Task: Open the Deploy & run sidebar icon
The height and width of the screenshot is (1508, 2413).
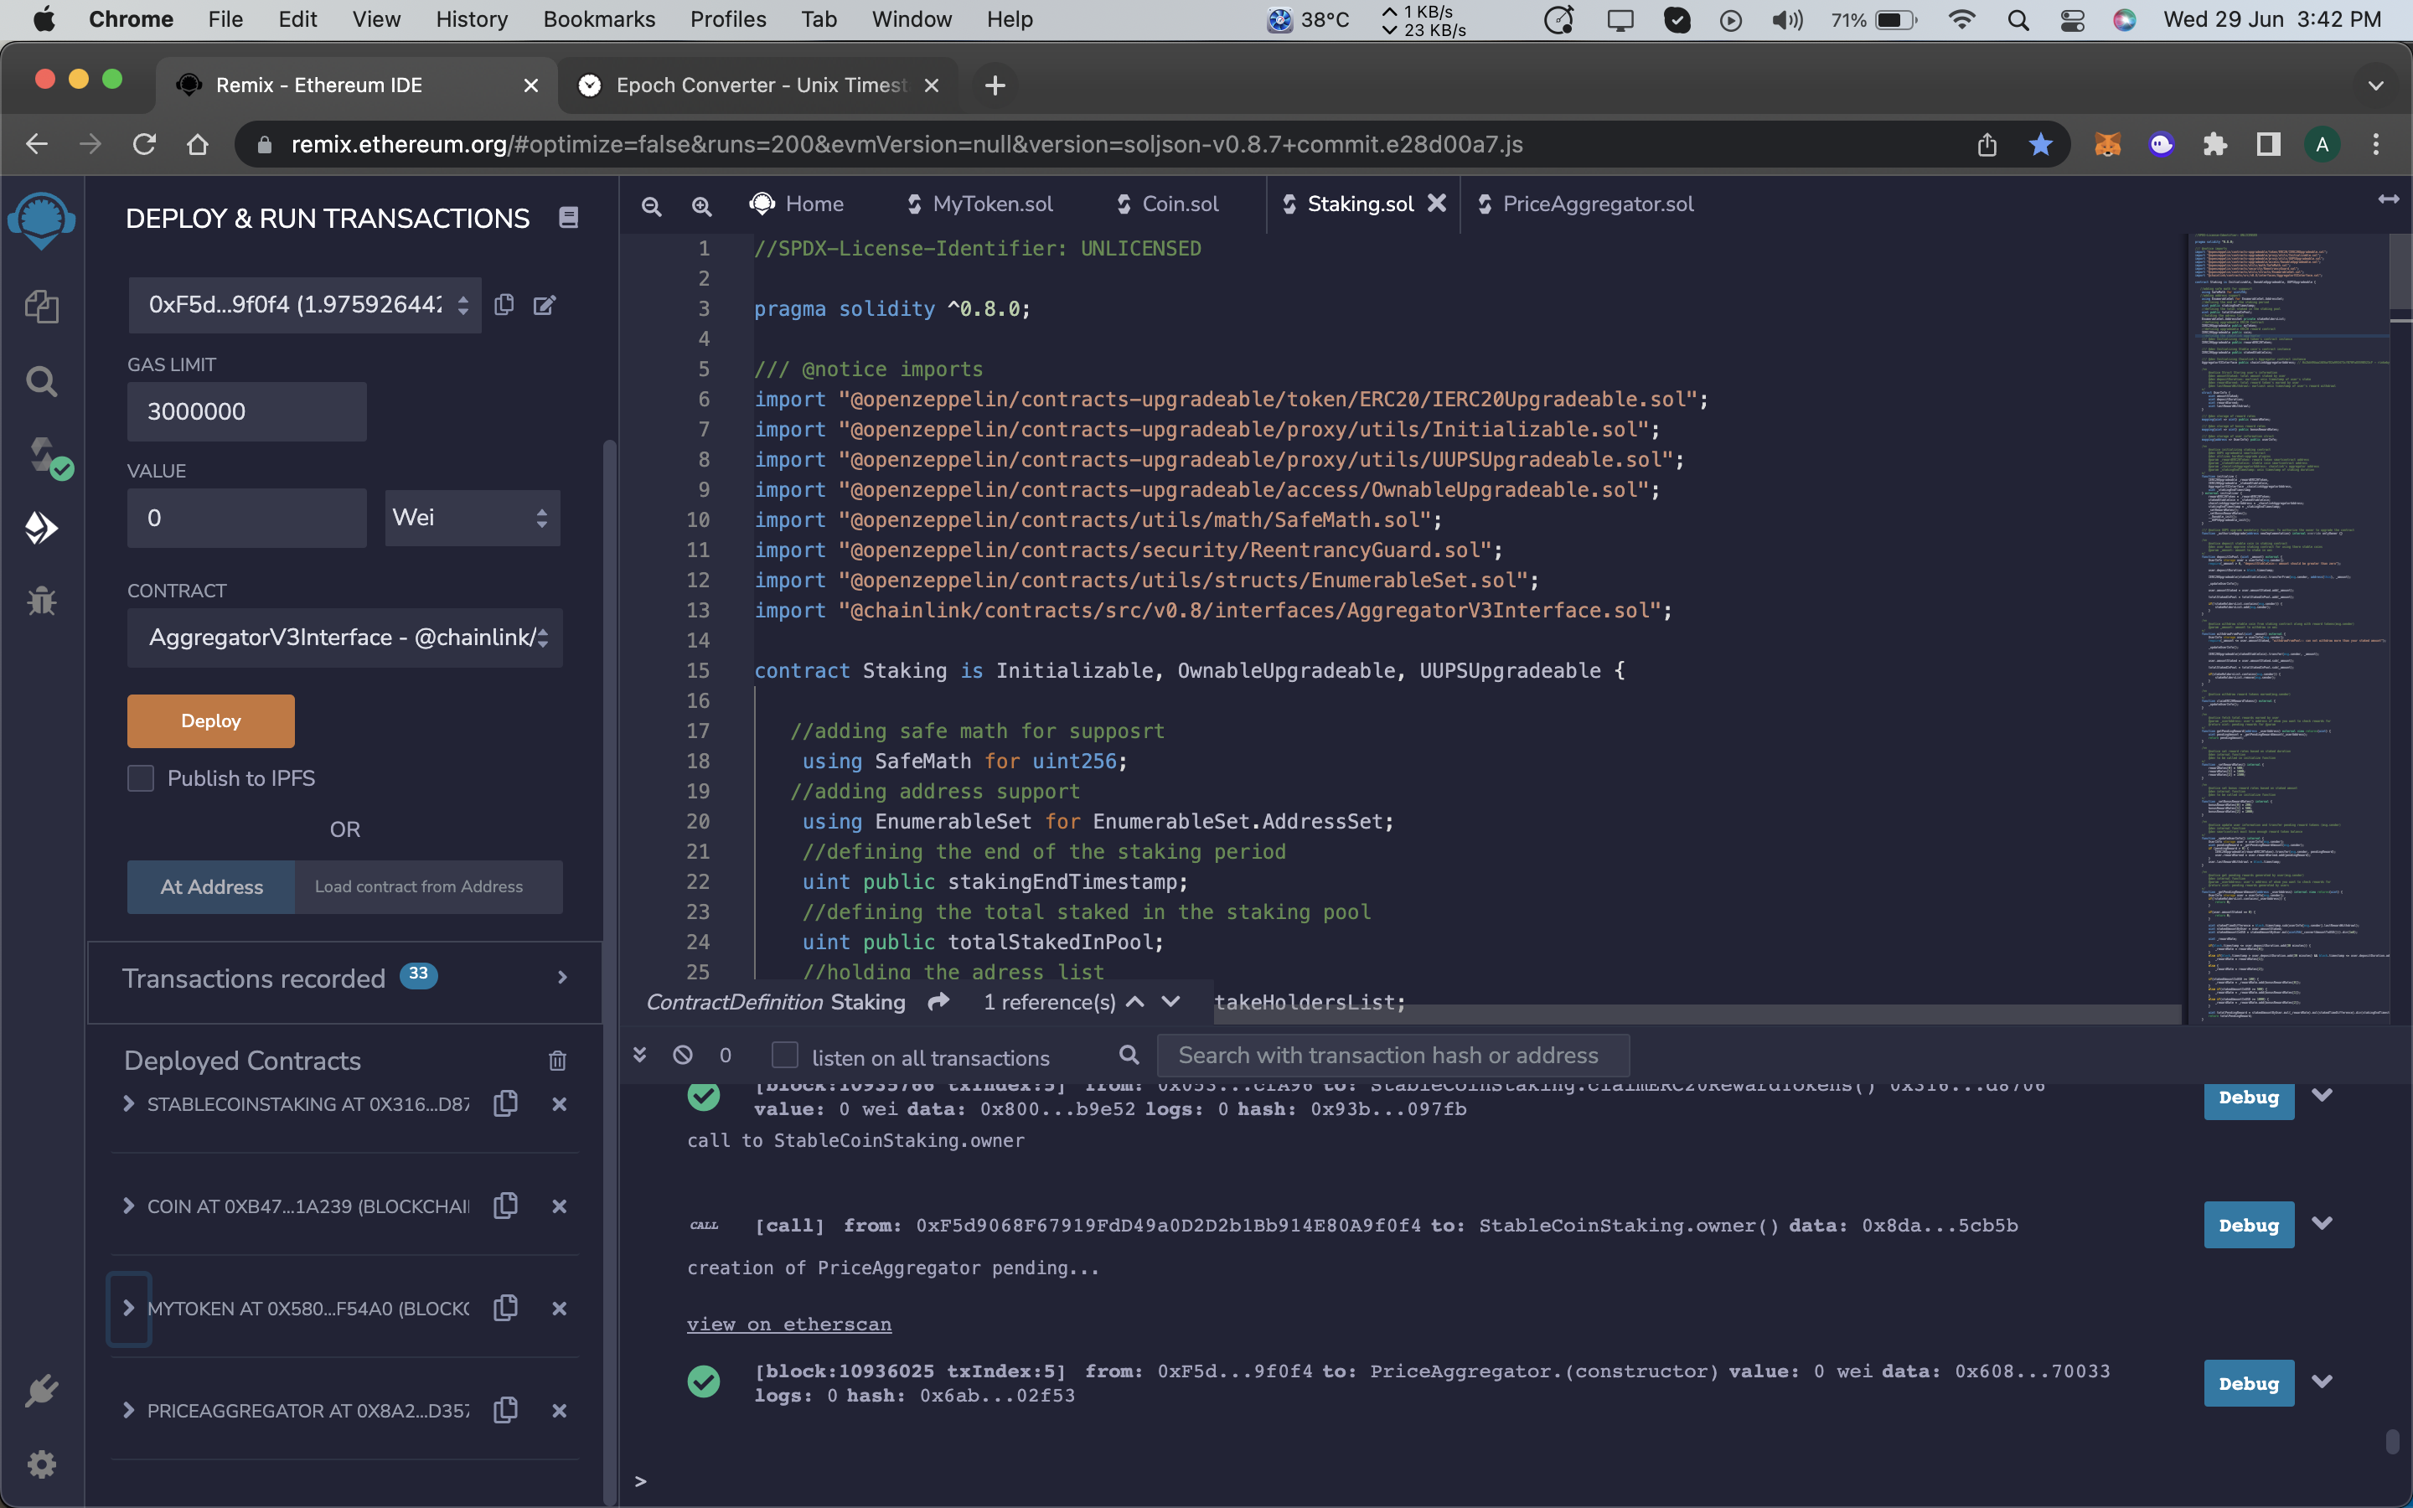Action: coord(42,528)
